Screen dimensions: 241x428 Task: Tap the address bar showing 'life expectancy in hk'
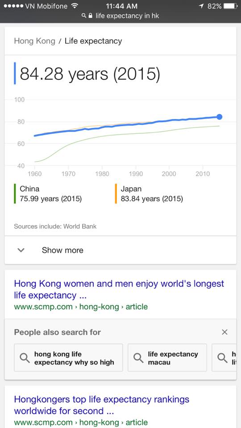pos(120,16)
